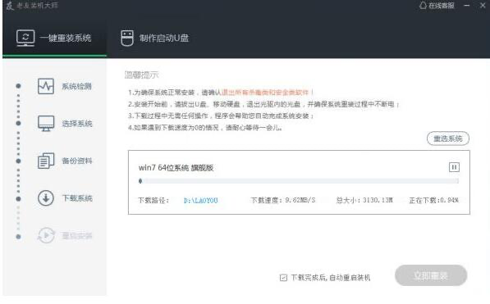Click the 重选系统 button
Image resolution: width=490 pixels, height=304 pixels.
448,138
